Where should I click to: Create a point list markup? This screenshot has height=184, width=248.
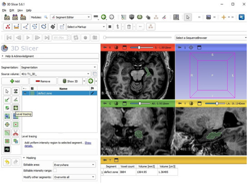[8, 27]
